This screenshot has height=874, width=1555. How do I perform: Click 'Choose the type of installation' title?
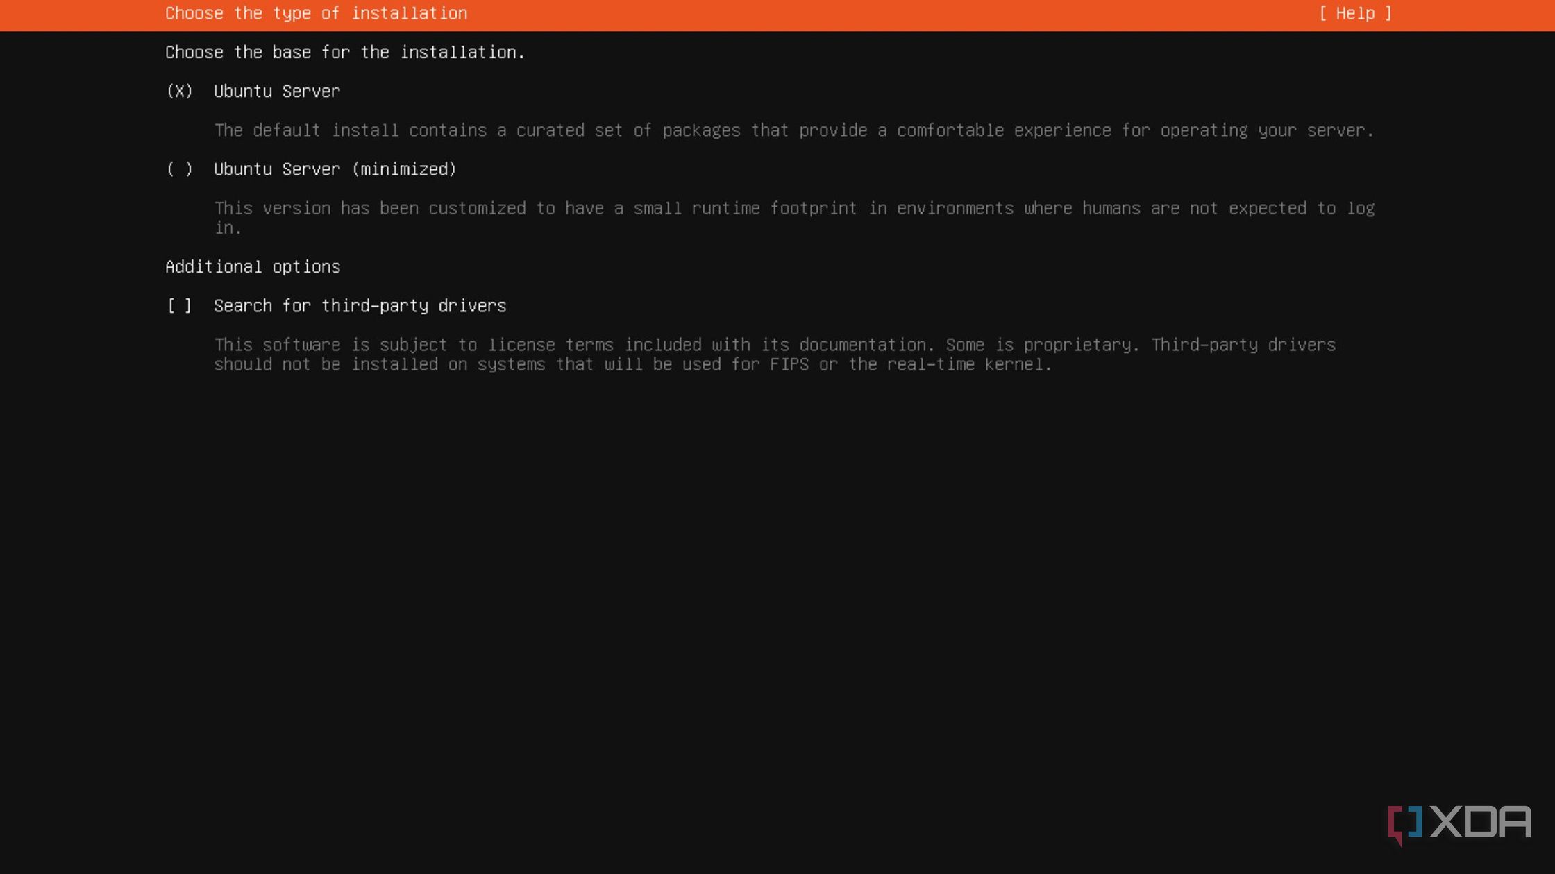tap(316, 13)
